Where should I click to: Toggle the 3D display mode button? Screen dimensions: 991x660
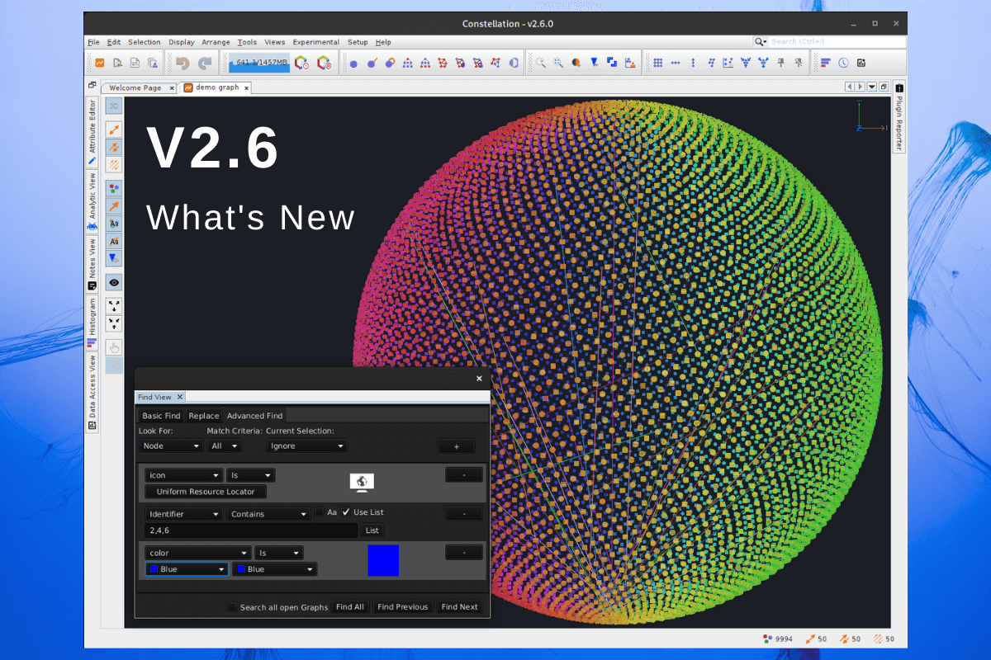pyautogui.click(x=114, y=106)
